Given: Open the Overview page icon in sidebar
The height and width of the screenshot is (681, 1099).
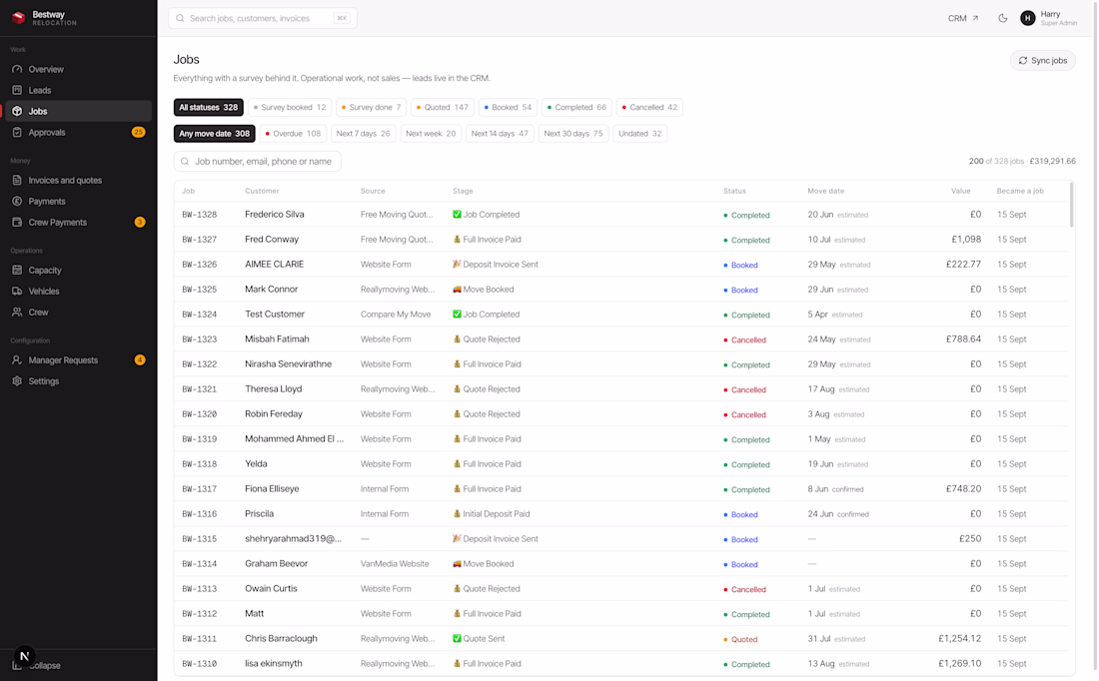Looking at the screenshot, I should coord(17,69).
